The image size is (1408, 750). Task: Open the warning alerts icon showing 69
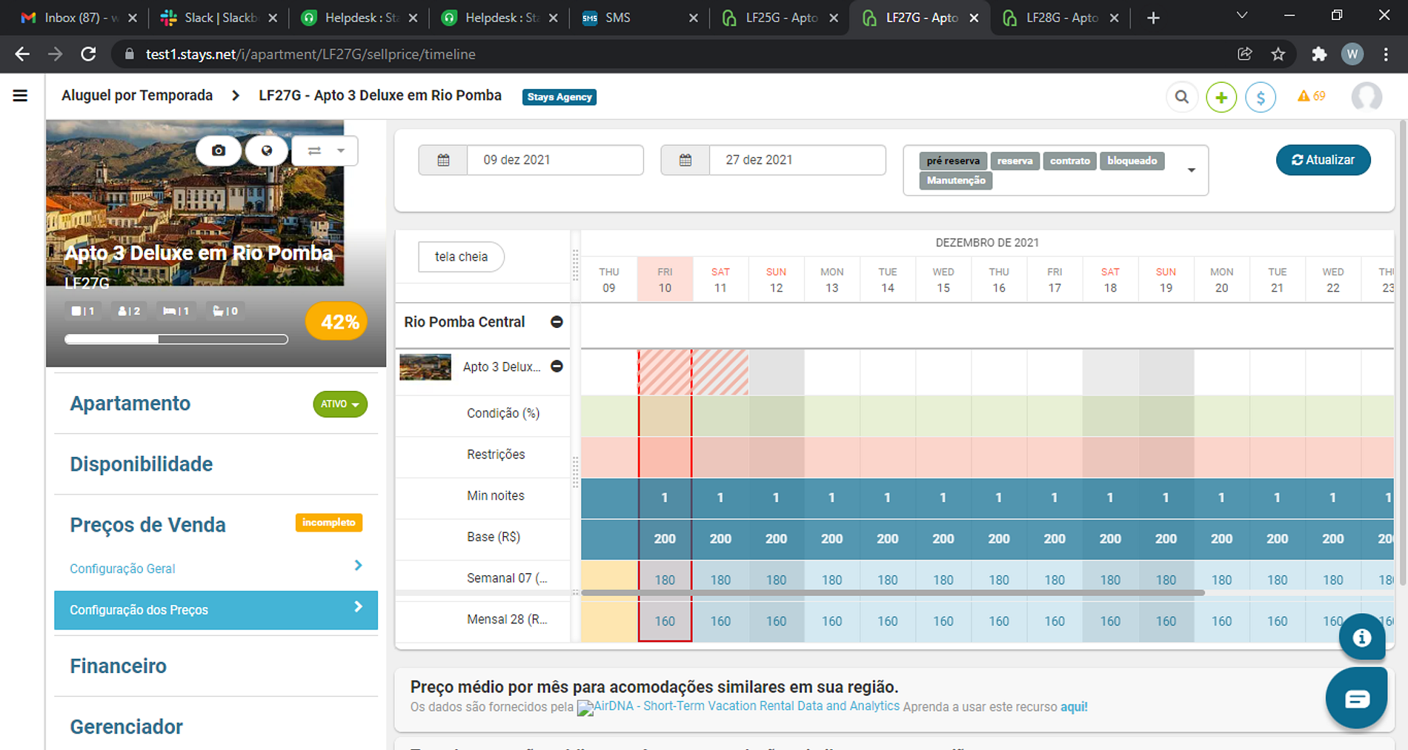click(x=1311, y=96)
